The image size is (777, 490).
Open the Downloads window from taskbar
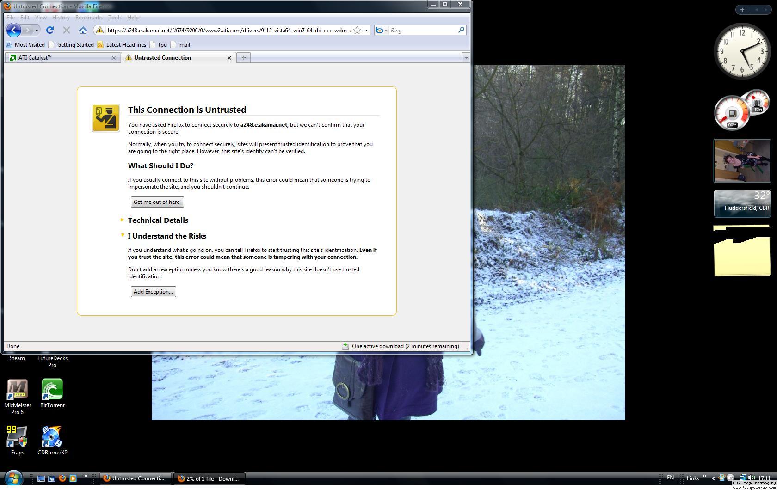[210, 478]
